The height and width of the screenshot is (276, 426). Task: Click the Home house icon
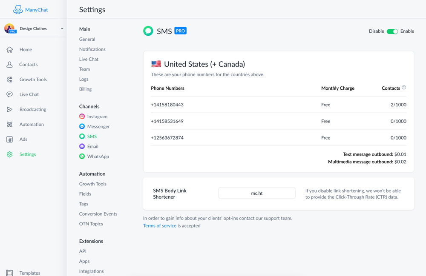click(x=9, y=50)
